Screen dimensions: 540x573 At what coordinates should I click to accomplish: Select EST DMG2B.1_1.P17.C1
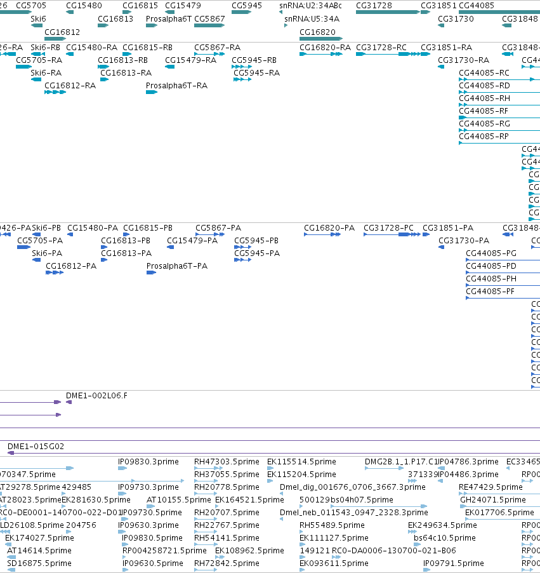point(401,462)
